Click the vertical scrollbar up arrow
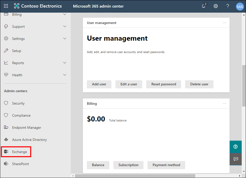The height and width of the screenshot is (178, 246). click(244, 15)
